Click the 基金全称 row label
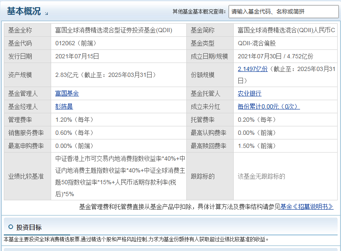Viewport: 341px width, 251px height. click(20, 30)
